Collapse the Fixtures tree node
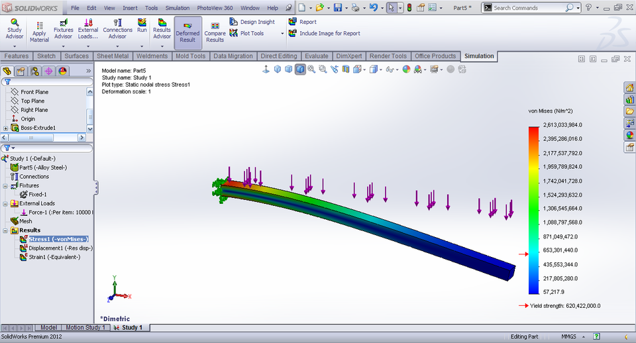Viewport: 636px width, 343px height. (5, 185)
